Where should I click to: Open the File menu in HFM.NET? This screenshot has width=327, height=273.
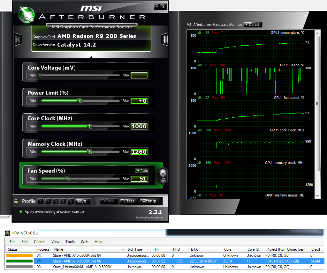click(12, 242)
